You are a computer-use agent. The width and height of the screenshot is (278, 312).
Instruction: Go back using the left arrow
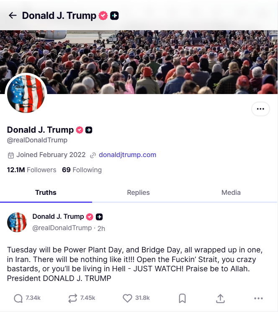(13, 16)
